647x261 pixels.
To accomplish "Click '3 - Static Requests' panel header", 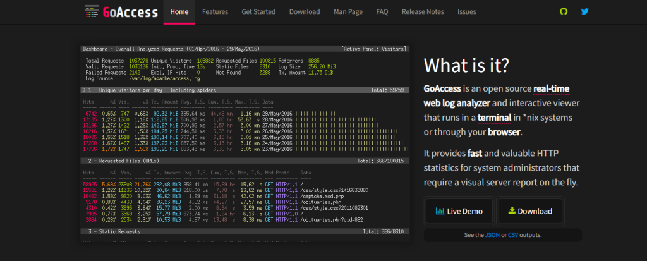I will [245, 232].
